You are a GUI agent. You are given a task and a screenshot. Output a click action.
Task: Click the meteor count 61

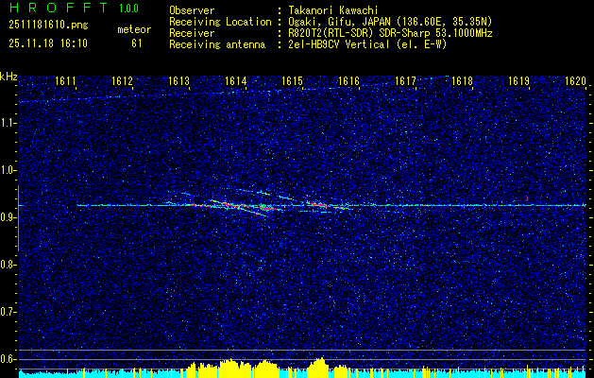[x=136, y=43]
